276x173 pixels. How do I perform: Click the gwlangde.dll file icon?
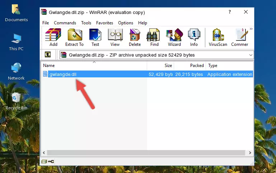[45, 74]
